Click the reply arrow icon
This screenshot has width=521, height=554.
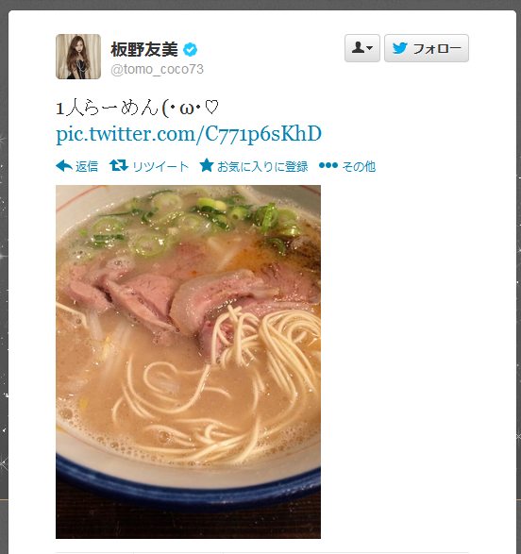64,166
